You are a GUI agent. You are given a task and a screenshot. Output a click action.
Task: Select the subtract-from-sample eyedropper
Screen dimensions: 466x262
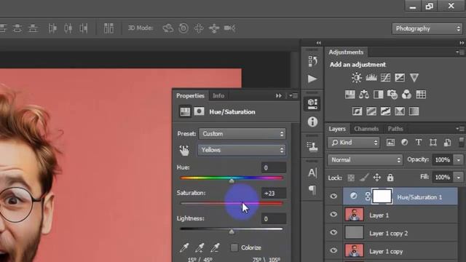click(x=216, y=247)
